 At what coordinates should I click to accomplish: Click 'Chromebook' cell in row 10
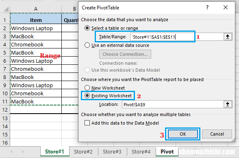point(36,93)
